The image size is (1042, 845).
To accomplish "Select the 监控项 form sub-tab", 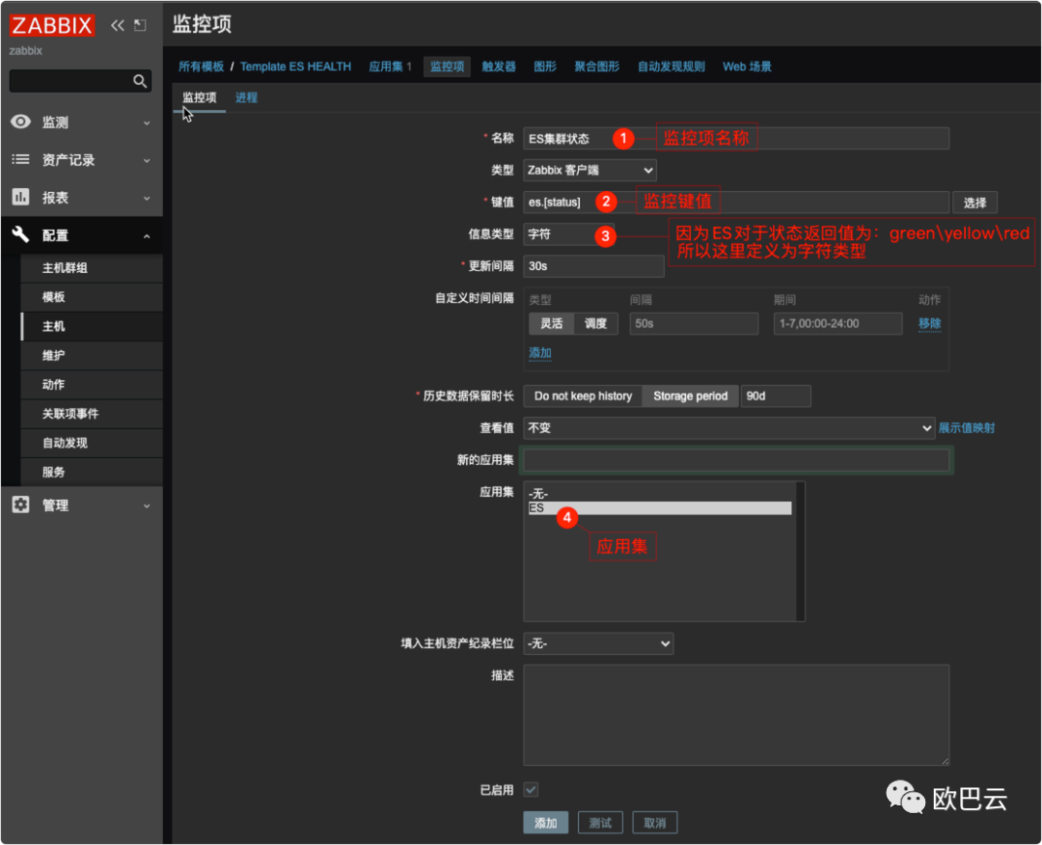I will coord(200,97).
